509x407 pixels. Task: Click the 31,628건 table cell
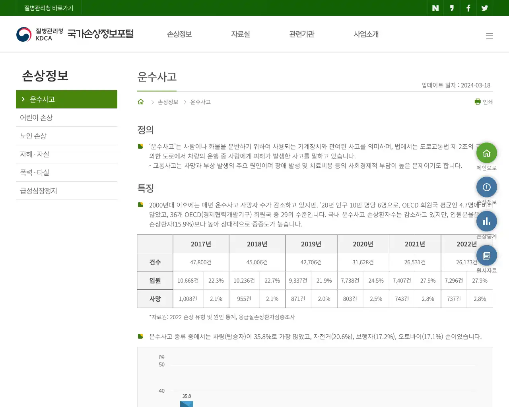(363, 262)
